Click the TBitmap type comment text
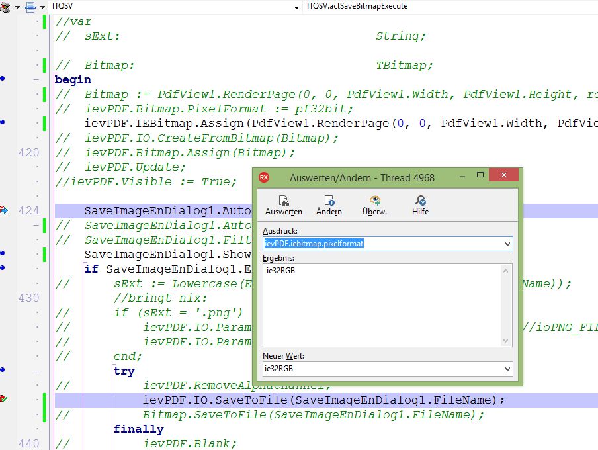This screenshot has height=450, width=598. point(404,66)
